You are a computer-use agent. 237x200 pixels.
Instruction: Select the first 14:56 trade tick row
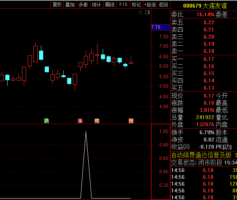pos(204,170)
